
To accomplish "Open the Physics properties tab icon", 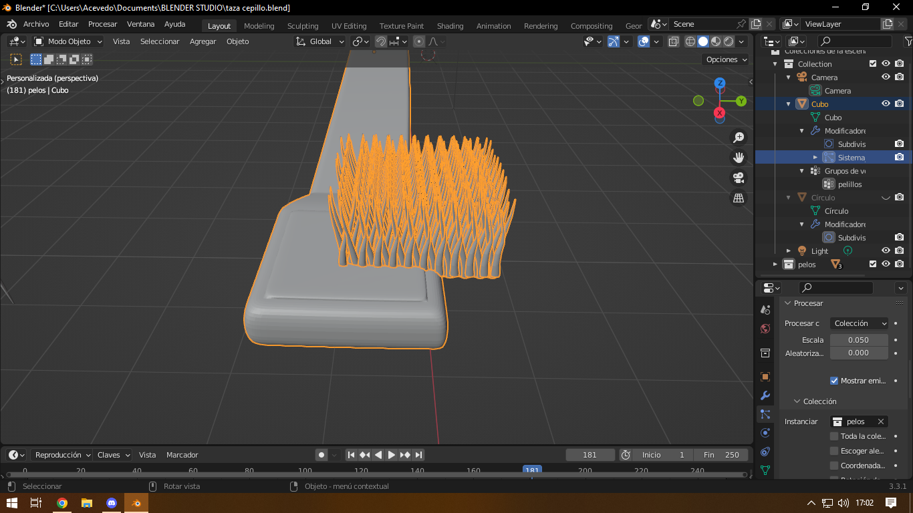I will pyautogui.click(x=765, y=433).
